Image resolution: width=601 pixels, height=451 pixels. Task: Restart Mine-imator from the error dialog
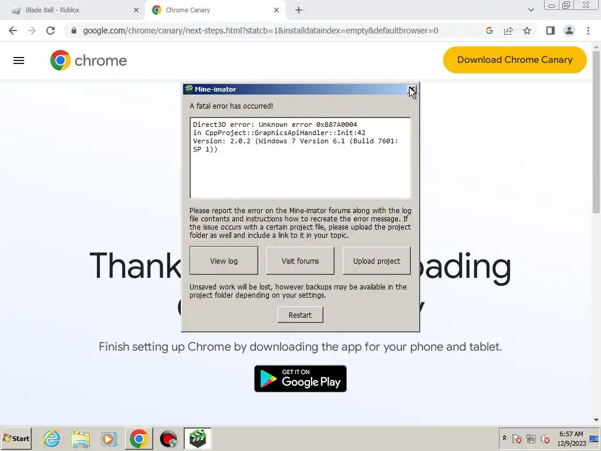point(300,315)
